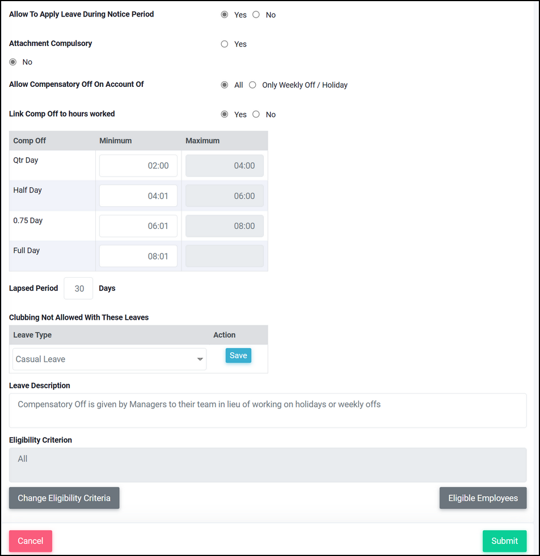
Task: Select All for compensatory off account
Action: click(225, 85)
